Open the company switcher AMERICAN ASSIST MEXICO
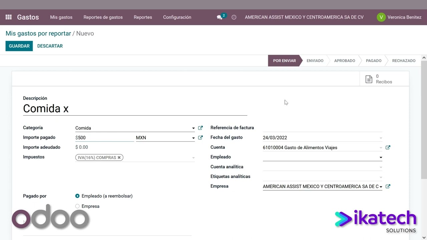This screenshot has width=427, height=240. click(x=304, y=17)
